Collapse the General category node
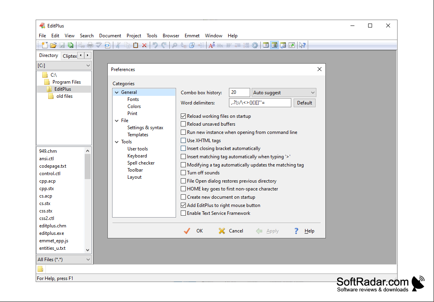The image size is (434, 302). pos(117,92)
